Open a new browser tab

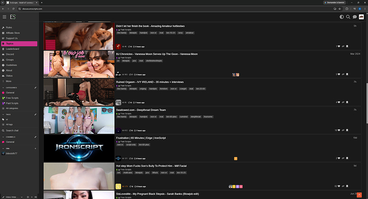42,3
